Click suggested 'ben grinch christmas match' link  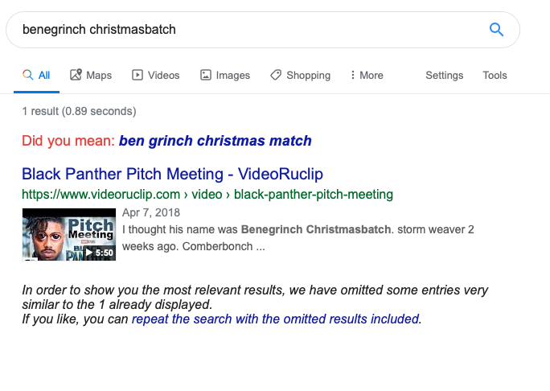215,141
